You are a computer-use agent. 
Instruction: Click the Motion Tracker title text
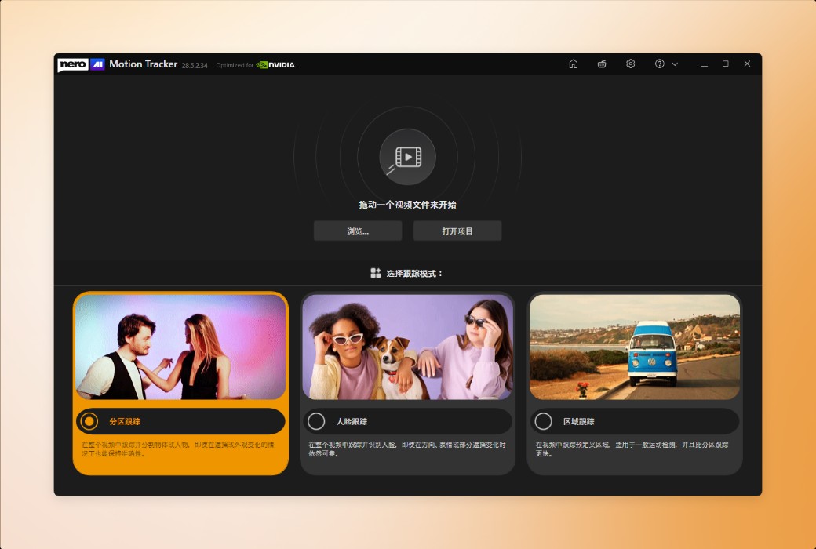coord(144,64)
